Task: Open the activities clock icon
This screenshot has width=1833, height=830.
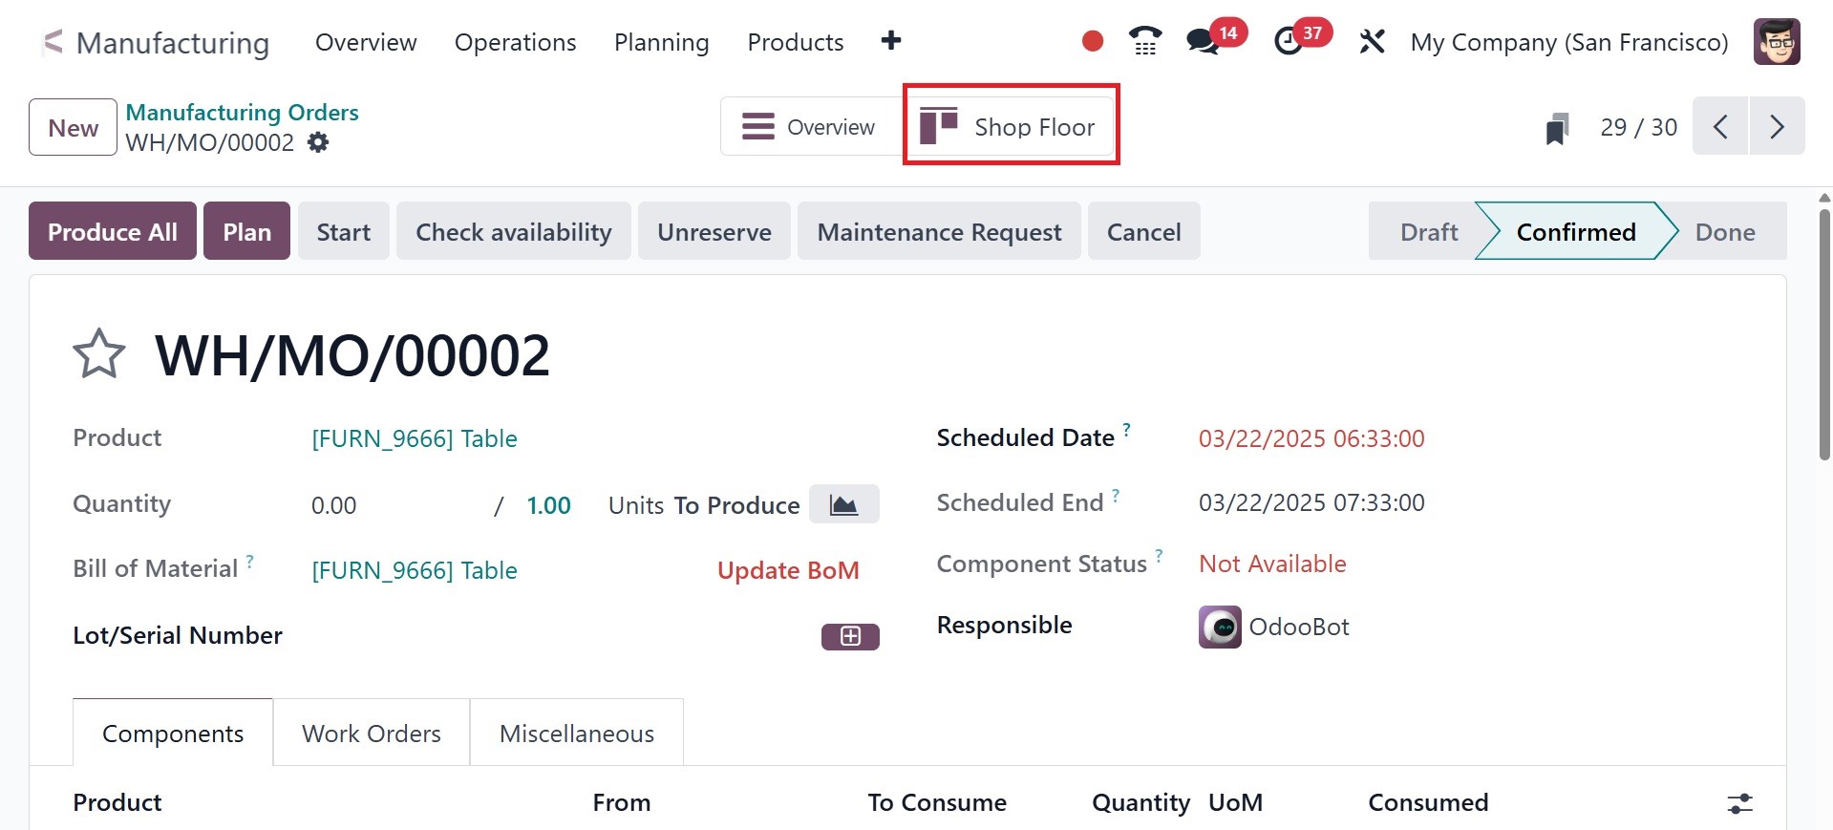Action: click(x=1289, y=42)
